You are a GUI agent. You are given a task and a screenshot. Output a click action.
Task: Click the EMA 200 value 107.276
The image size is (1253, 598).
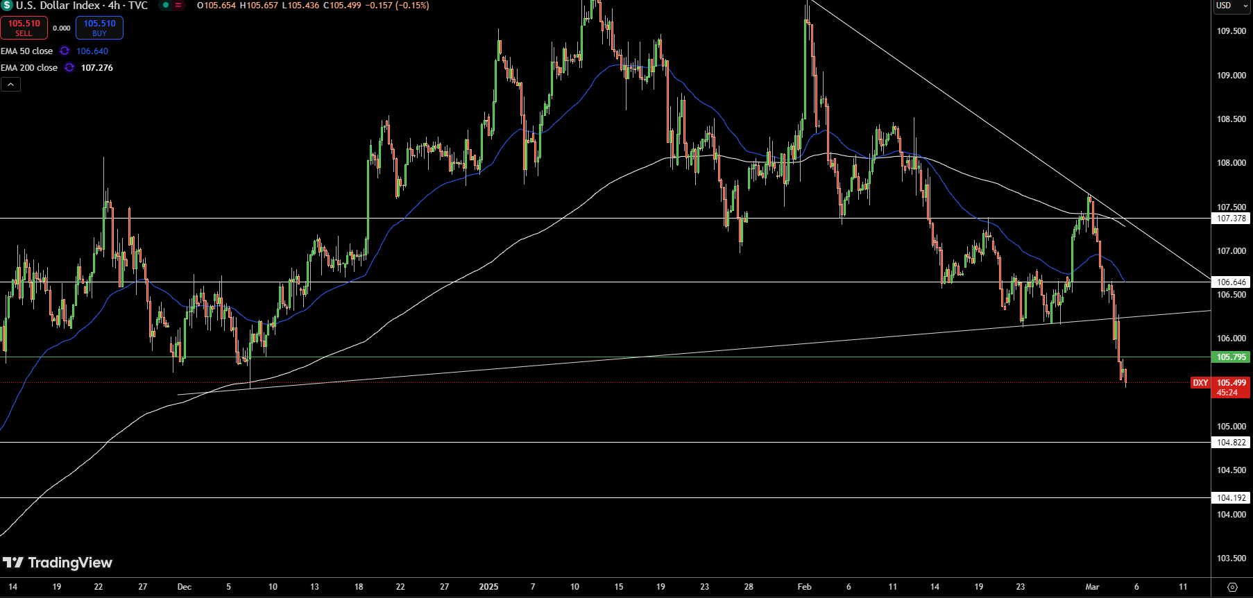[x=97, y=68]
